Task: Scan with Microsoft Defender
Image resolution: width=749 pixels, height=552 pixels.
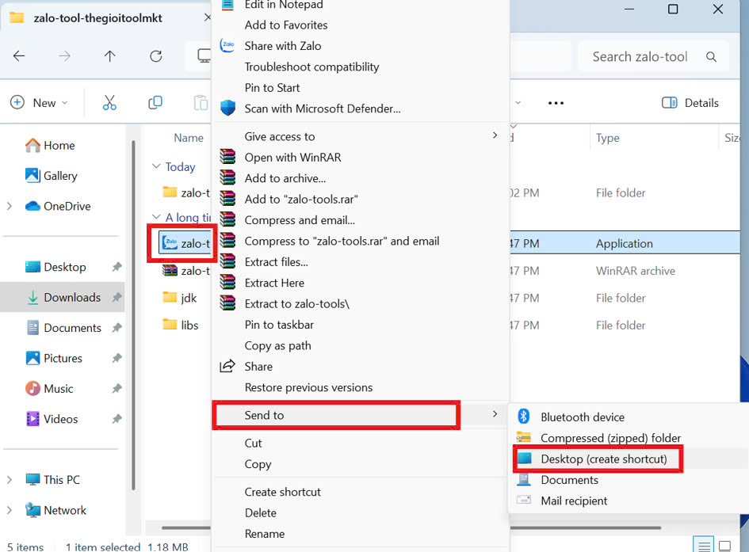Action: 323,108
